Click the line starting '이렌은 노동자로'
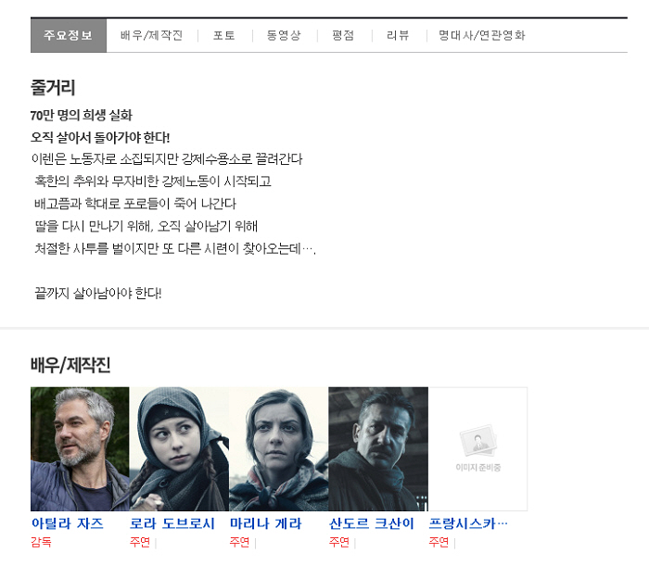 (x=167, y=158)
